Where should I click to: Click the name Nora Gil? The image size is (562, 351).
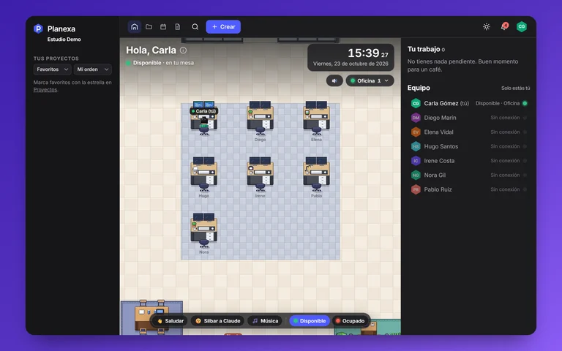pyautogui.click(x=435, y=175)
